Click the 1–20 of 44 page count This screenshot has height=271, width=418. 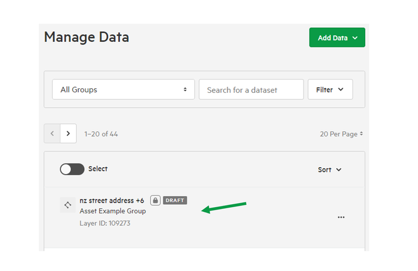tap(101, 134)
